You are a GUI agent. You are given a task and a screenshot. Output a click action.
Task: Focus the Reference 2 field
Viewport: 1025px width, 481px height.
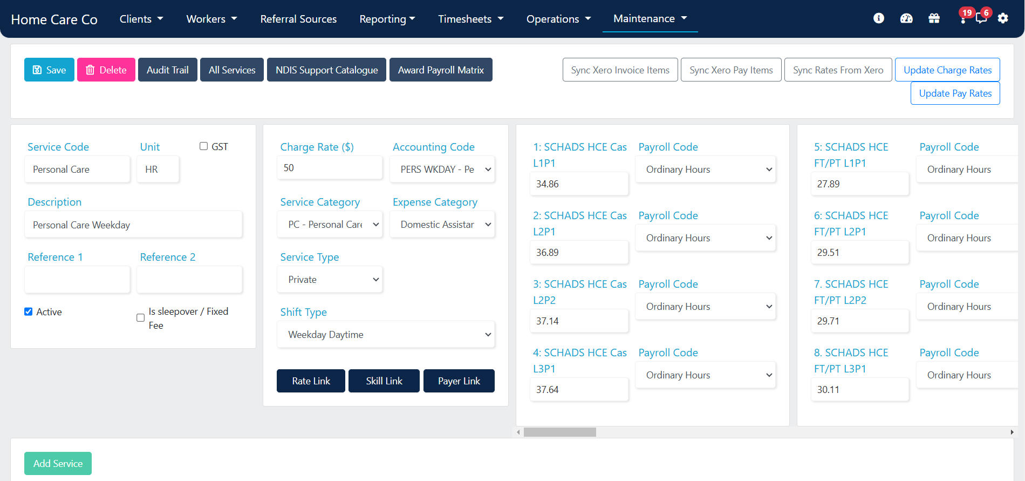(189, 279)
